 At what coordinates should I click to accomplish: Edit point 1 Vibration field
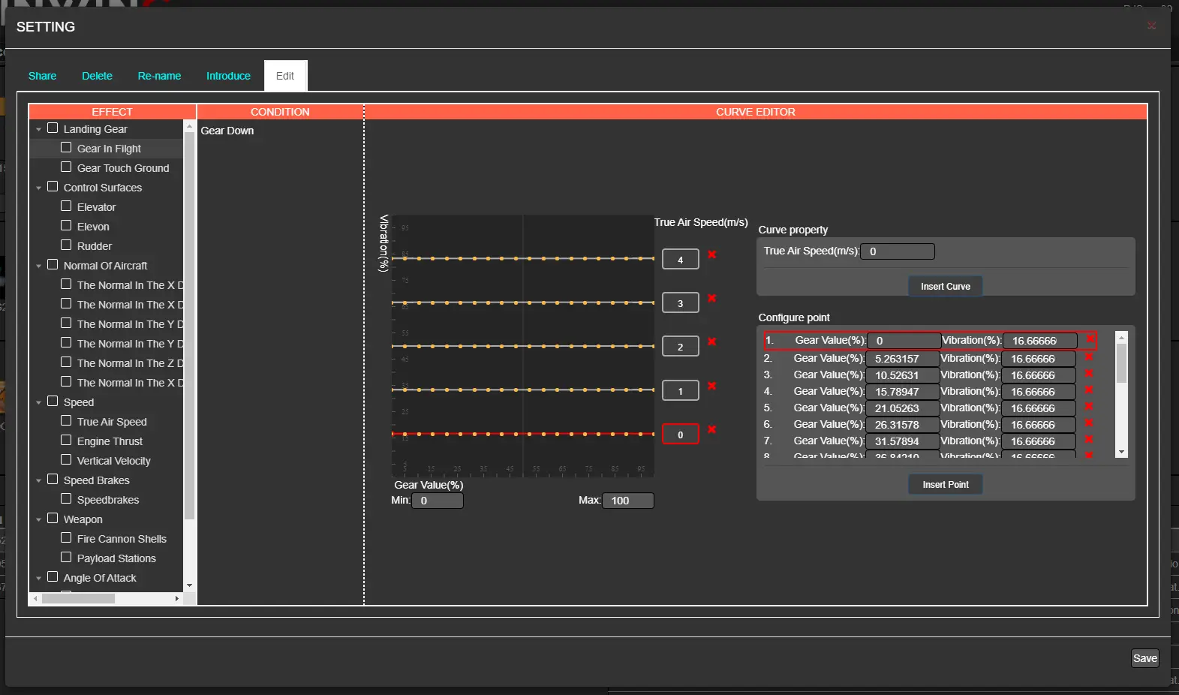pyautogui.click(x=1040, y=341)
